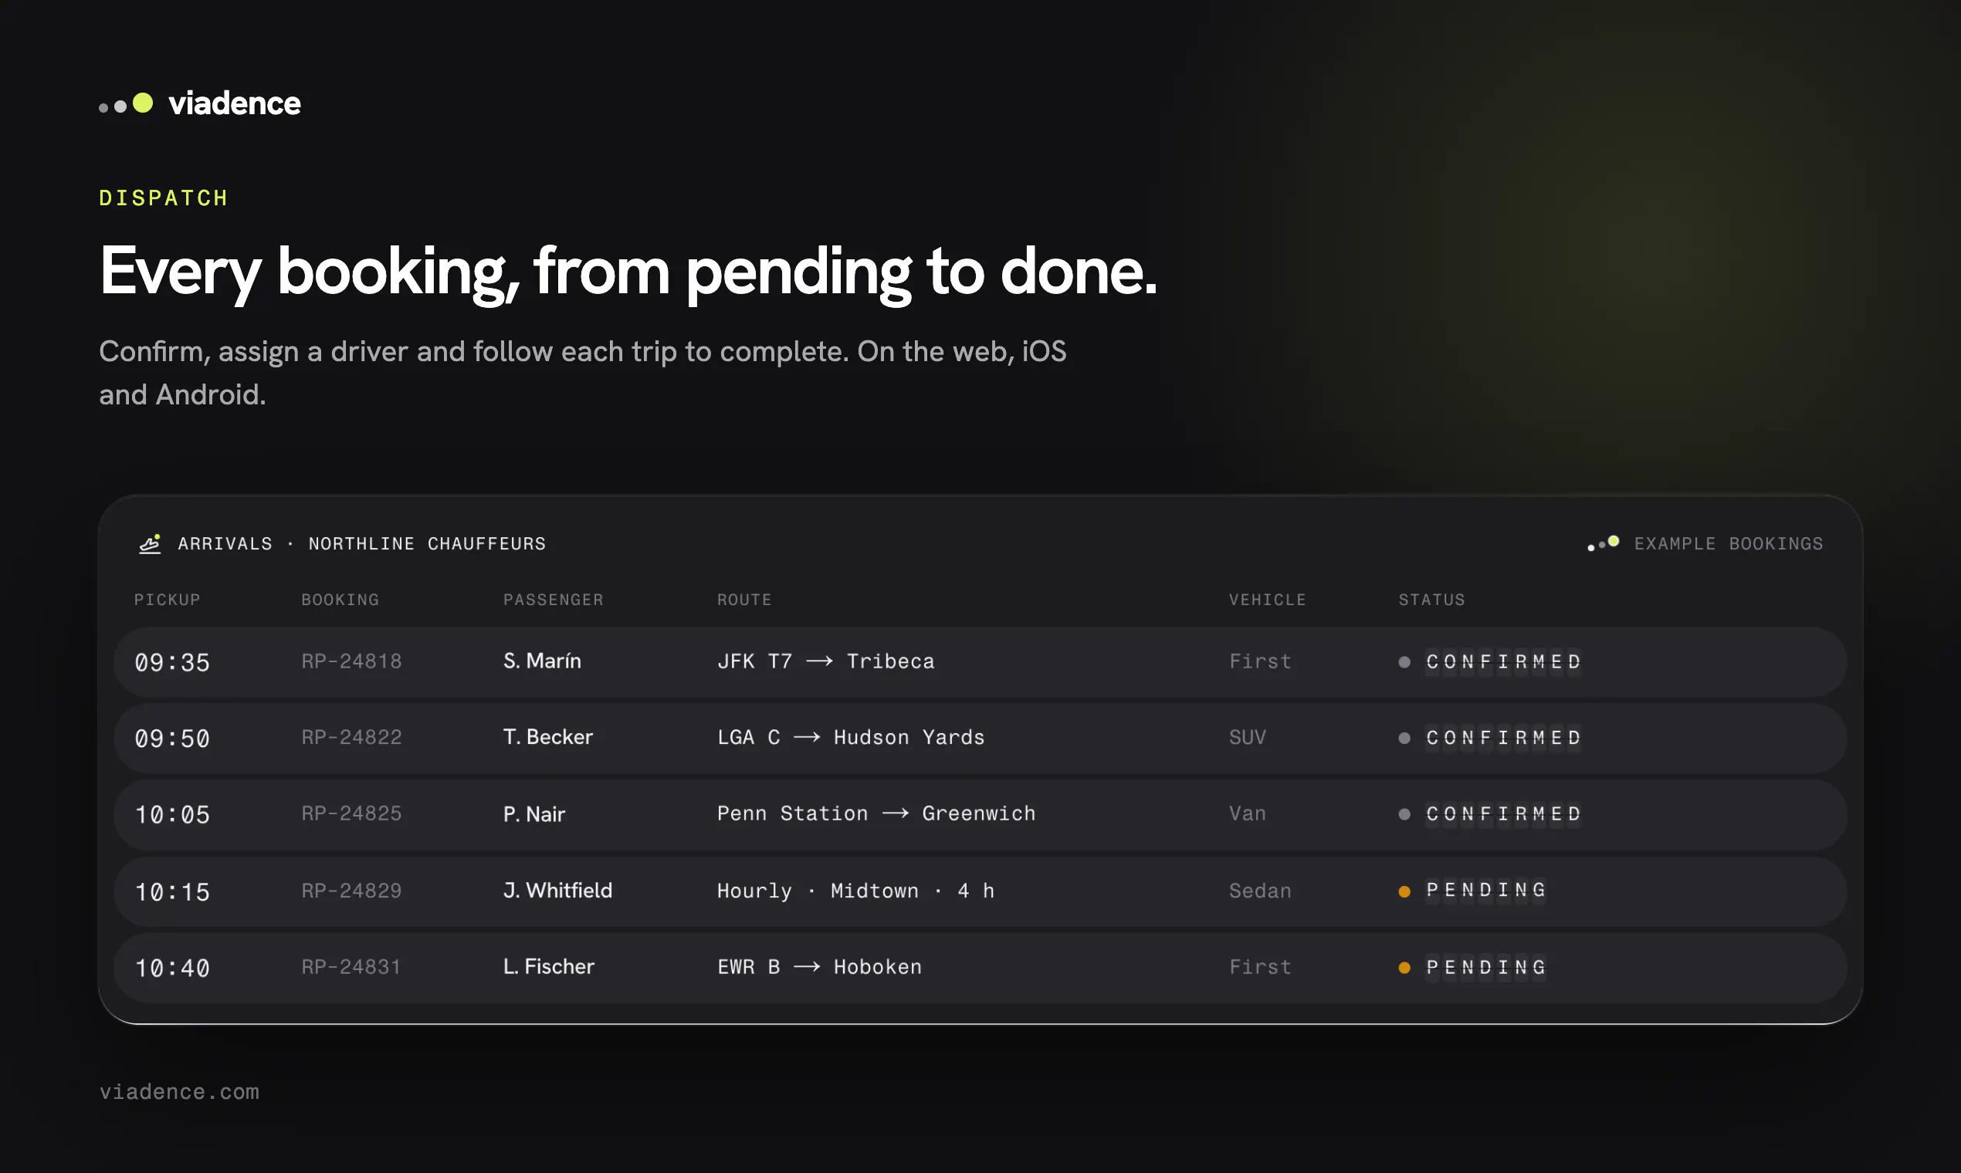Click passenger name T. Becker
The width and height of the screenshot is (1961, 1173).
(548, 737)
